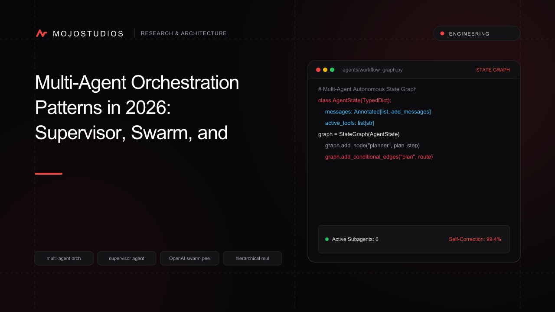Click the Multi-Agent Orchestration Patterns headline
The height and width of the screenshot is (312, 555).
[137, 107]
